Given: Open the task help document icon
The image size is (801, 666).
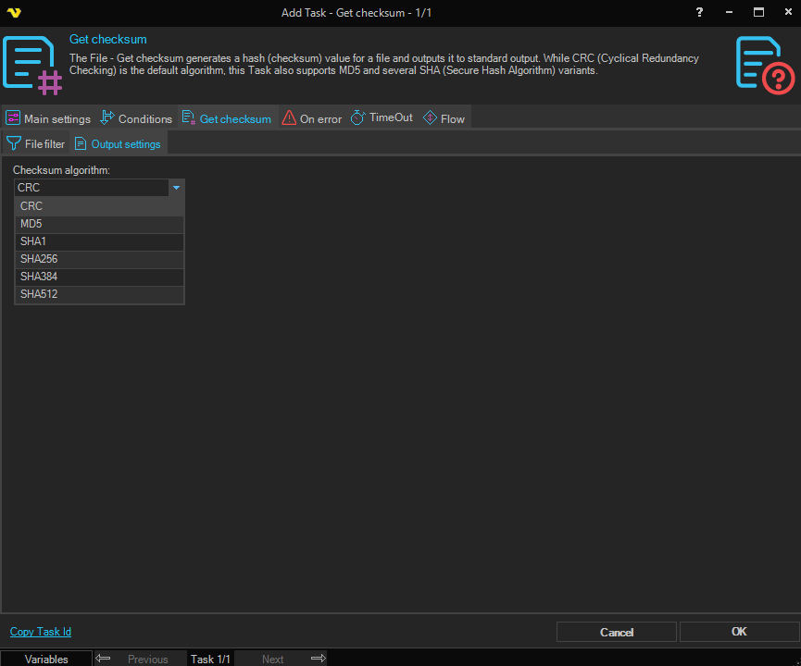Looking at the screenshot, I should 766,64.
